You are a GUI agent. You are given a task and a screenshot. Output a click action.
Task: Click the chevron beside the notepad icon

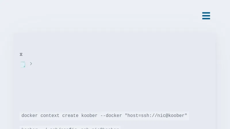31,64
